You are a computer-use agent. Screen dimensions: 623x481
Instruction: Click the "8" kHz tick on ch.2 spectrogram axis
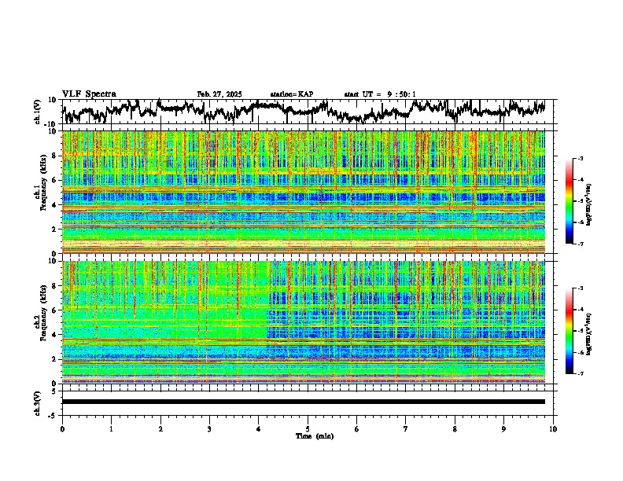55,286
